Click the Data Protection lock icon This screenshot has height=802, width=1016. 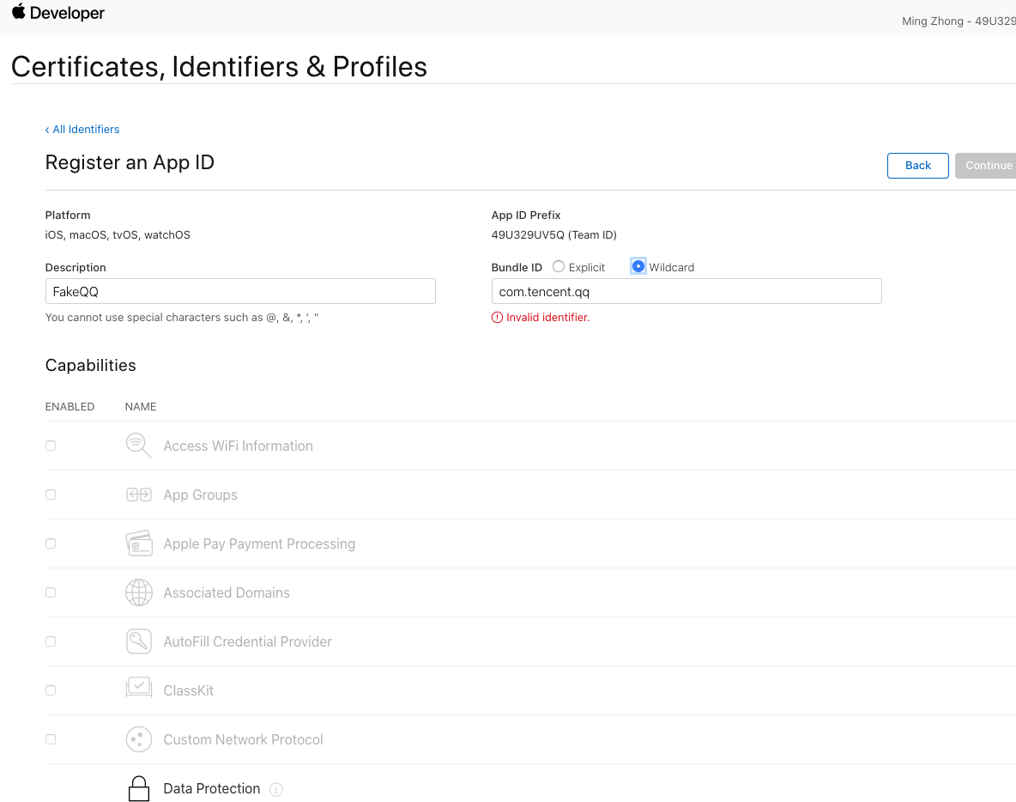[138, 788]
